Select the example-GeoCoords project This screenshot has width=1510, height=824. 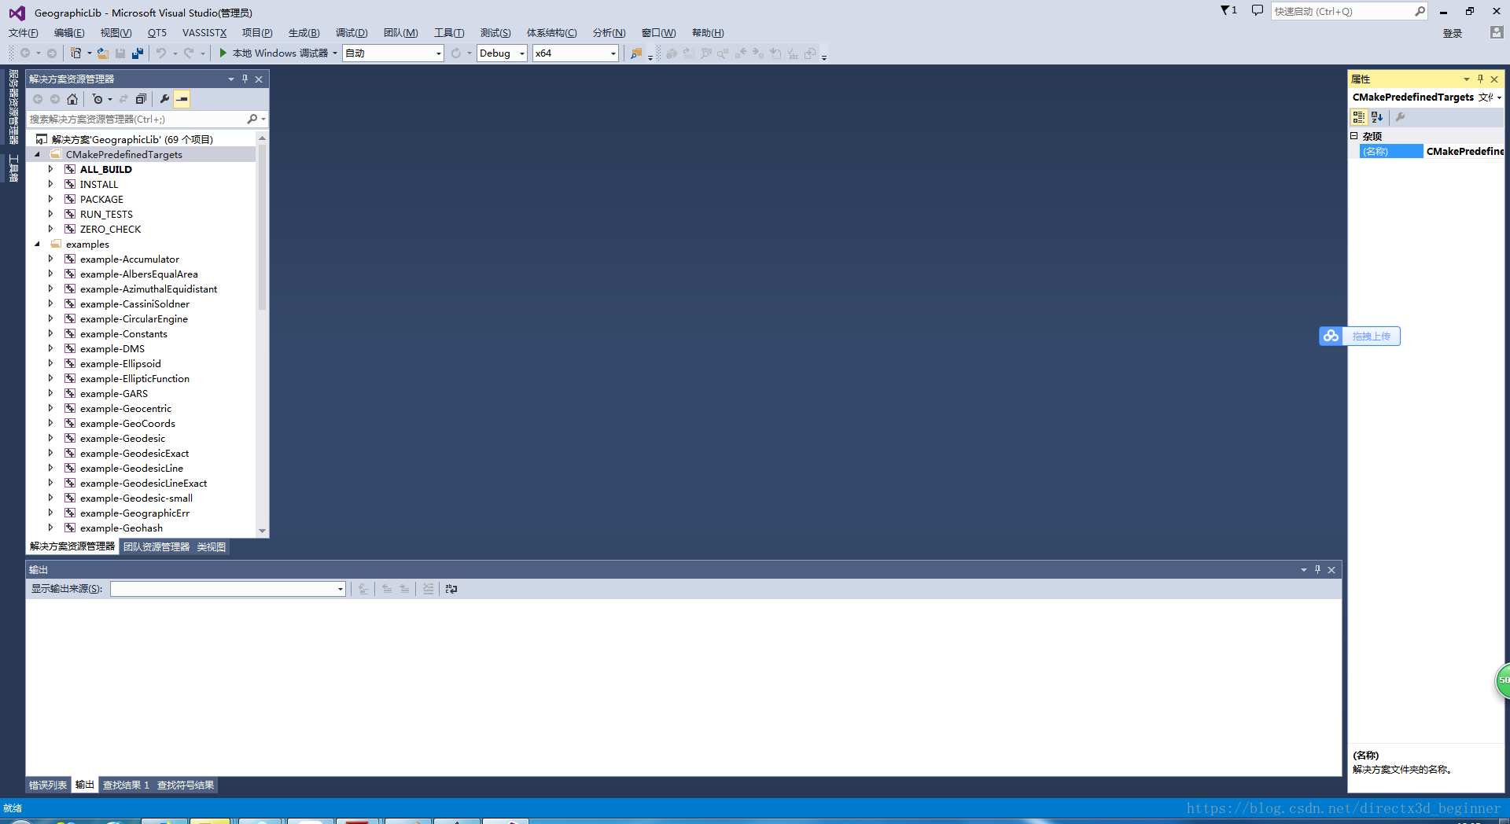pyautogui.click(x=127, y=424)
